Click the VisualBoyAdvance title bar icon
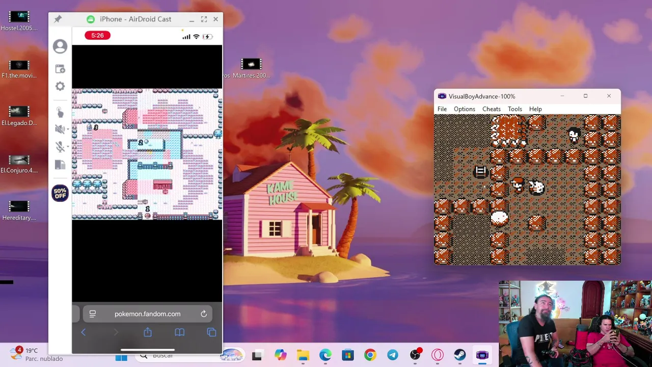 click(442, 96)
